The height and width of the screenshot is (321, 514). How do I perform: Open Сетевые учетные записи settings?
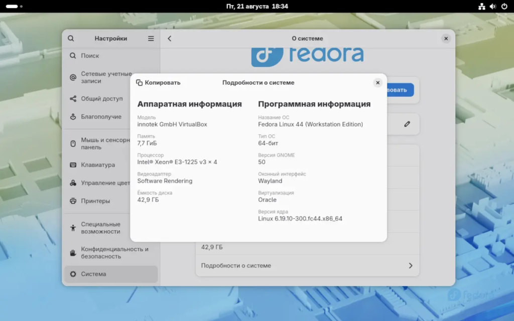click(111, 77)
